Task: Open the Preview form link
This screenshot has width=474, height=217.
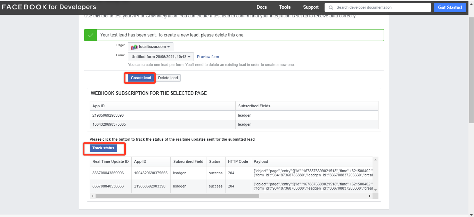Action: point(208,57)
